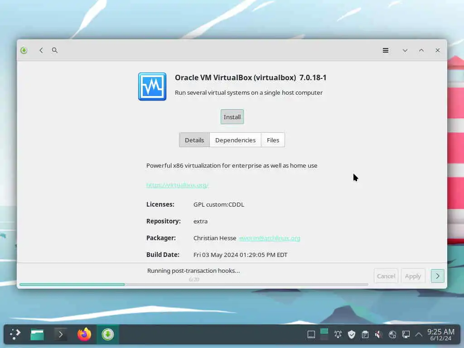Click the muted volume tray icon
The image size is (464, 348).
coord(378,334)
